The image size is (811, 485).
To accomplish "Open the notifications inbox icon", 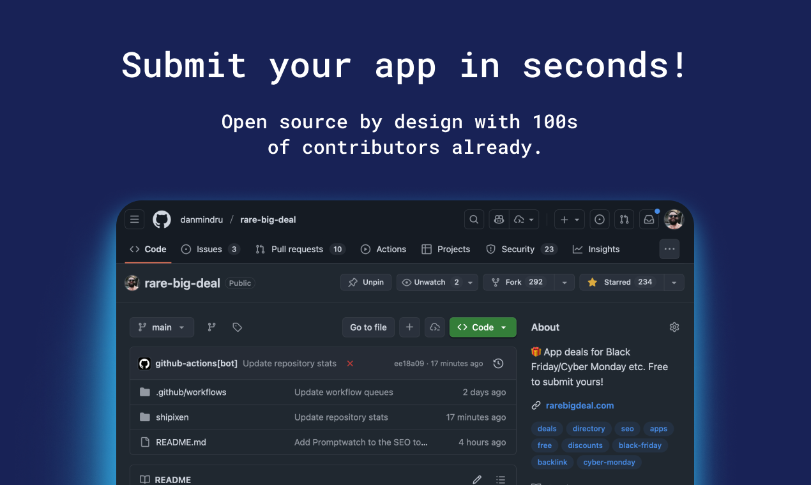I will [x=649, y=219].
